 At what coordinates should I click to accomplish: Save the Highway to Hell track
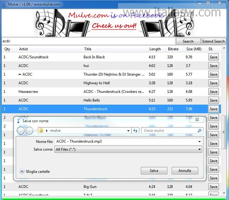214,83
